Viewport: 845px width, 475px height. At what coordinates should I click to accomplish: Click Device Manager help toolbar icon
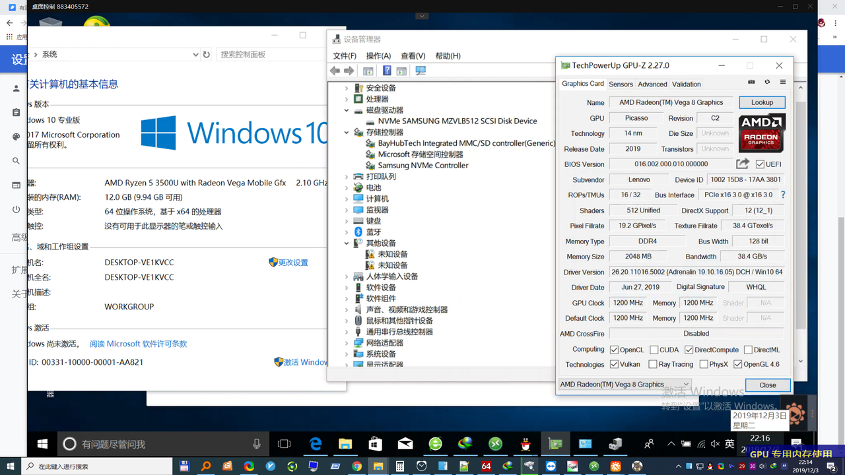[x=387, y=71]
